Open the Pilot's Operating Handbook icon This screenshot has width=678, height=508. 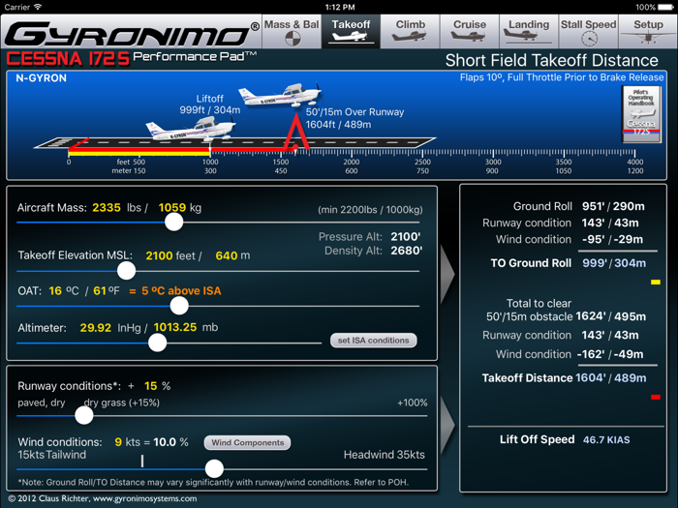pos(641,114)
